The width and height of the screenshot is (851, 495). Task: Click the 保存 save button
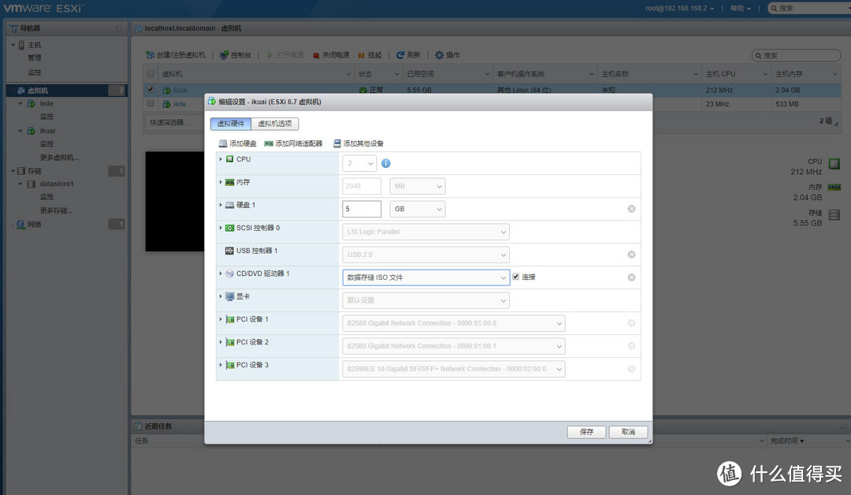click(586, 432)
